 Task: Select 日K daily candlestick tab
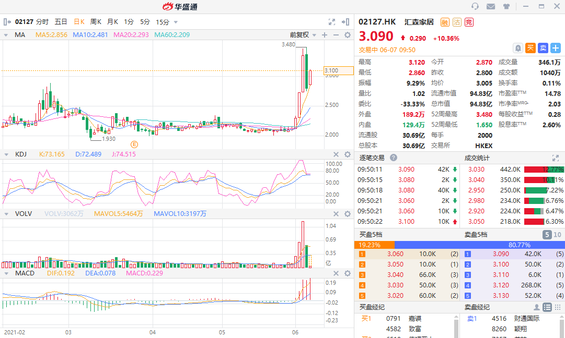click(79, 22)
